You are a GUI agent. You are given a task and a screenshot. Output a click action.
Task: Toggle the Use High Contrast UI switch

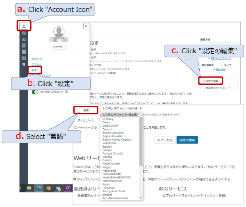pyautogui.click(x=35, y=92)
